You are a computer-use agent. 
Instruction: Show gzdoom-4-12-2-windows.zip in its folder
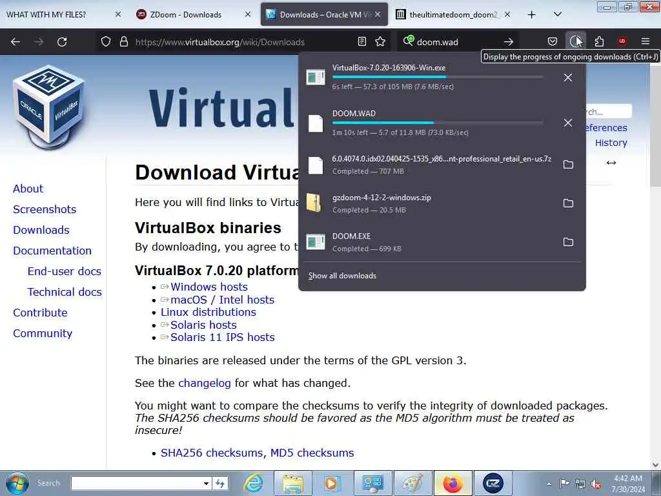(x=568, y=203)
